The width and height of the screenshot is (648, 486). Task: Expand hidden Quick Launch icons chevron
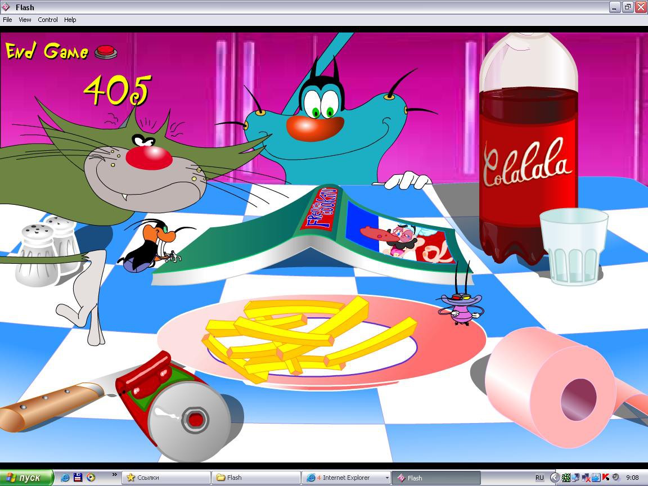click(114, 475)
